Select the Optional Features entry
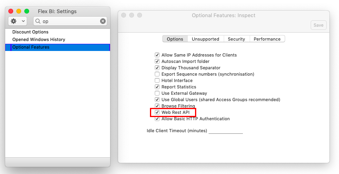The image size is (339, 174). pyautogui.click(x=31, y=47)
